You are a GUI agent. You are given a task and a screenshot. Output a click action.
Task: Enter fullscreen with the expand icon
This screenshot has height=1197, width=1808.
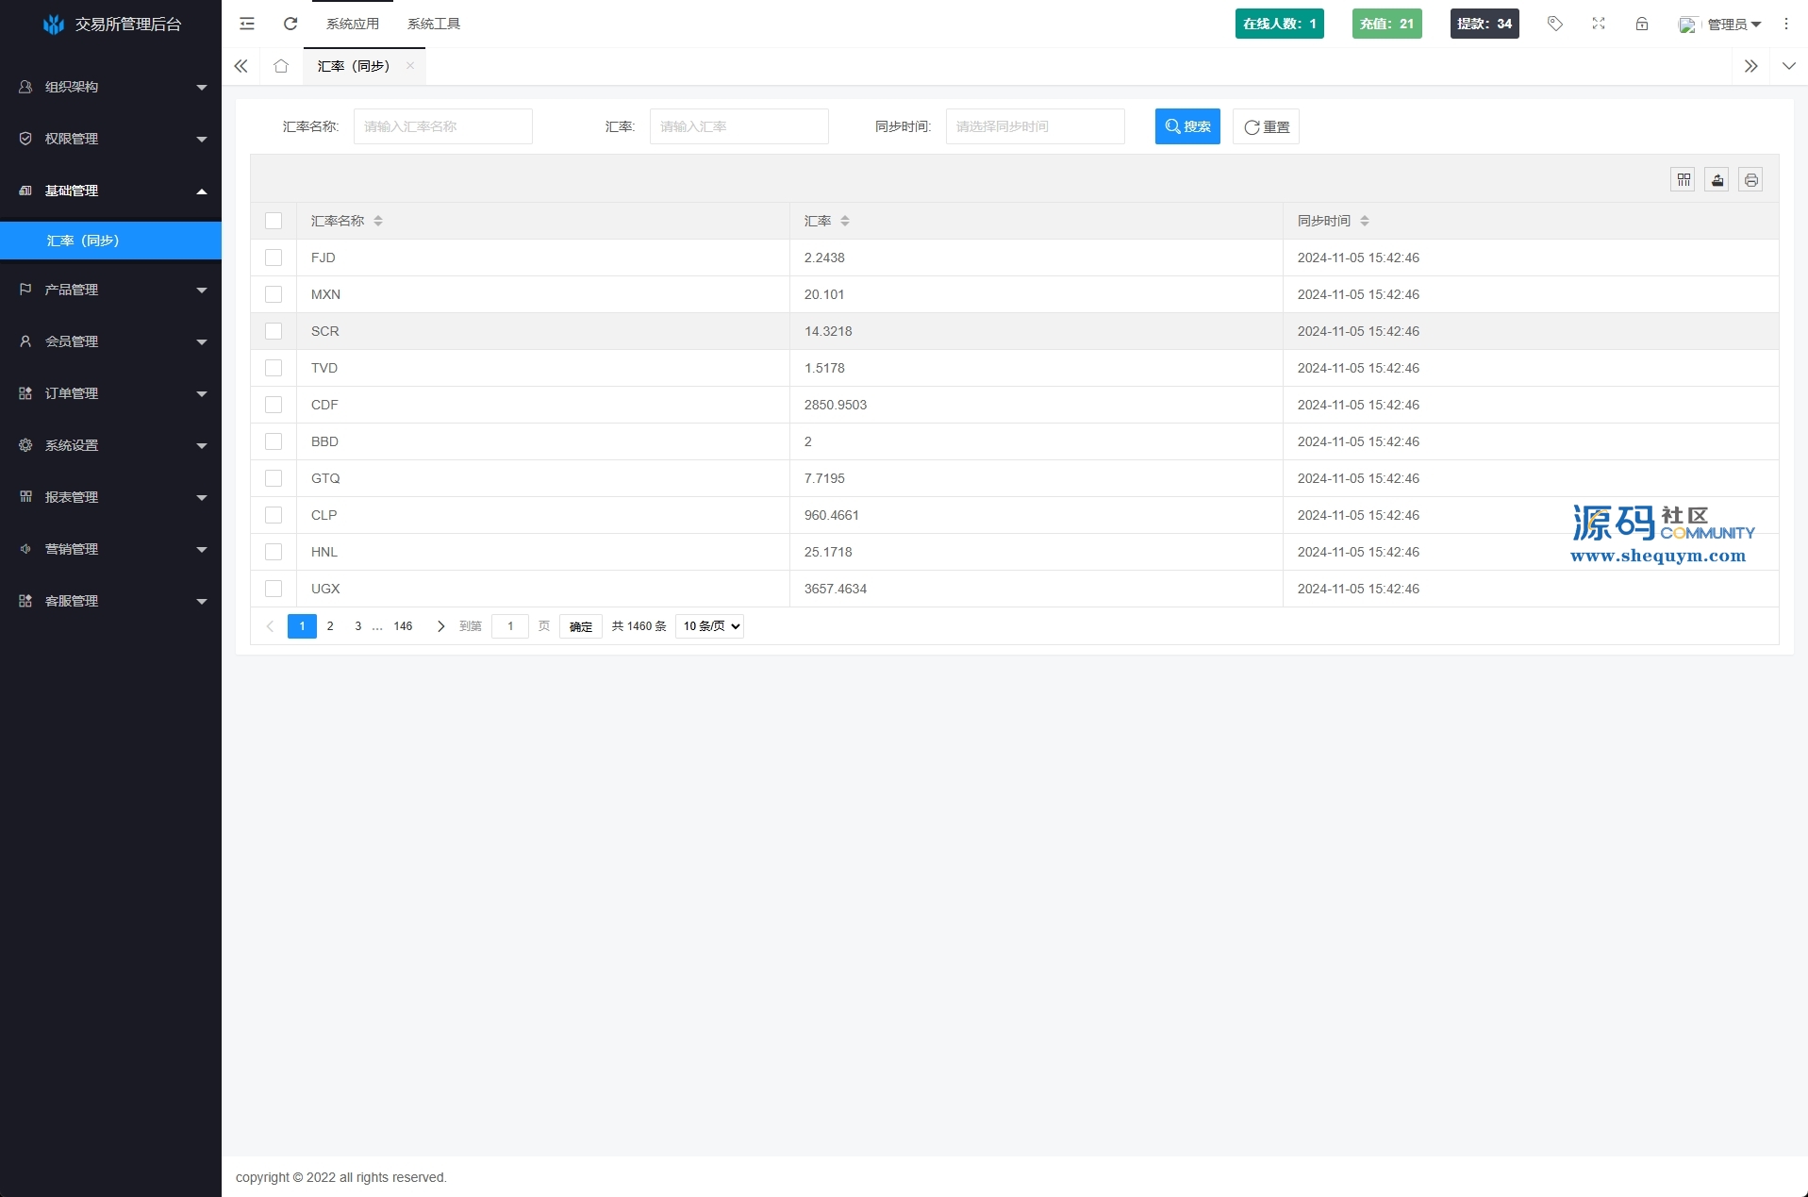coord(1598,24)
